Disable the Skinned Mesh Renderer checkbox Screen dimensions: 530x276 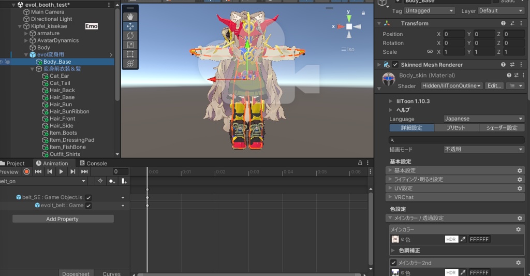(395, 65)
